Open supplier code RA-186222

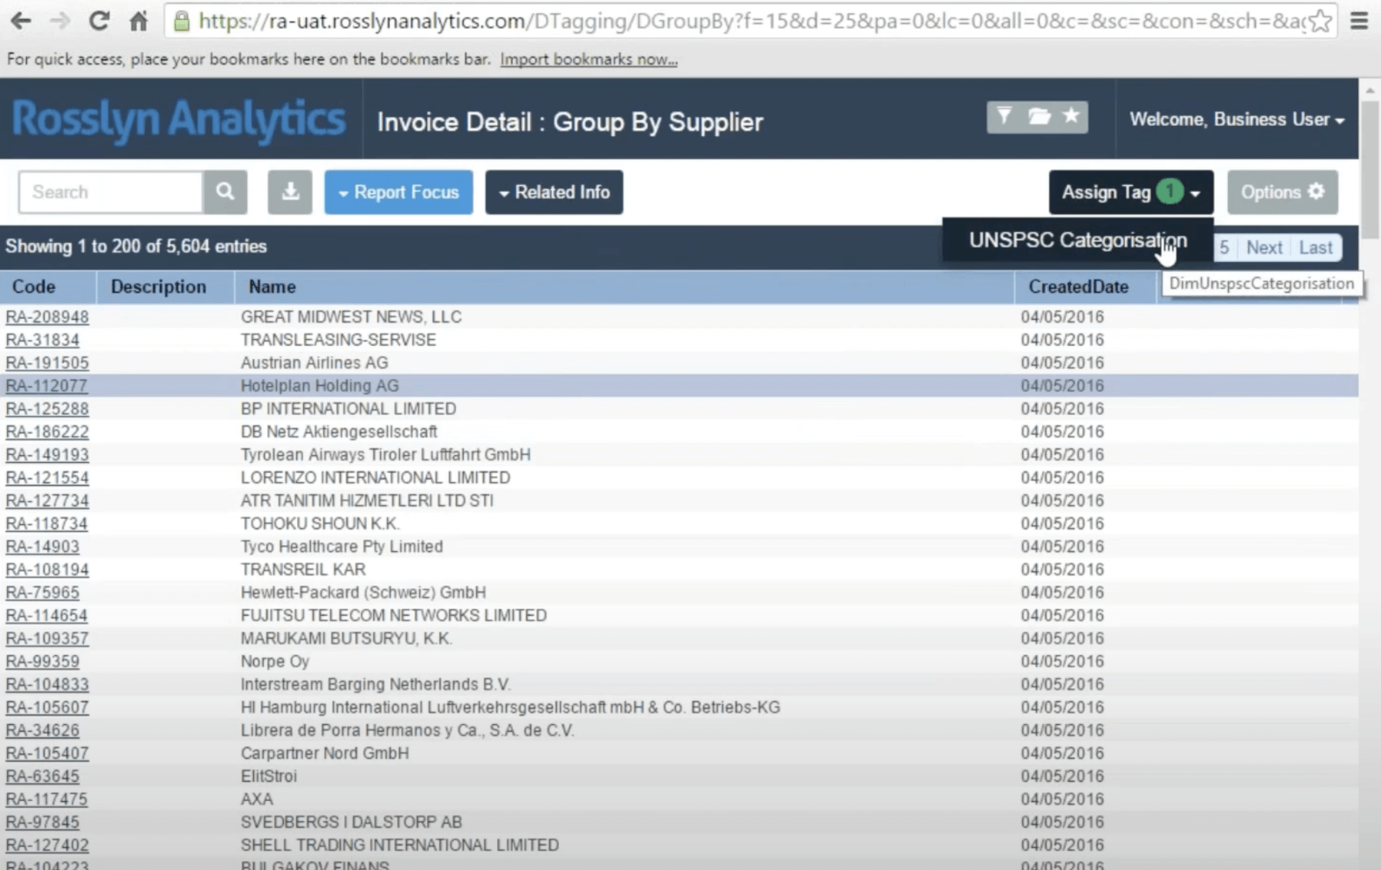(47, 432)
